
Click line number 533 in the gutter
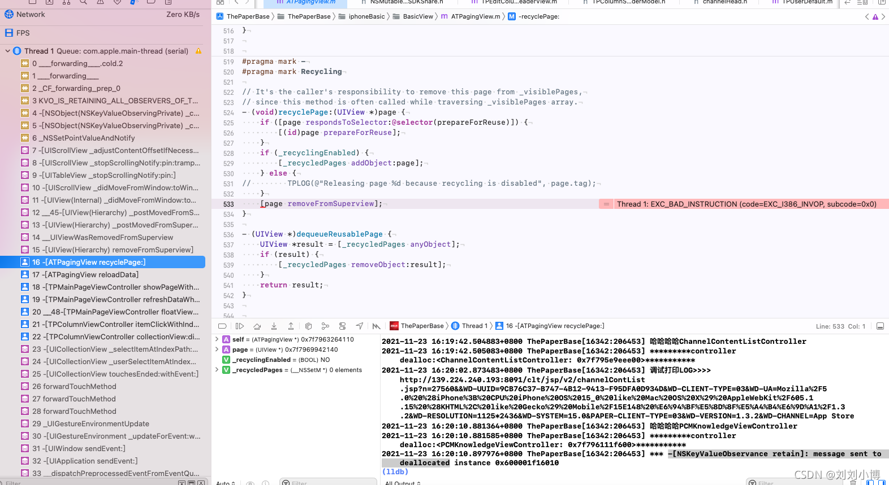(x=228, y=204)
